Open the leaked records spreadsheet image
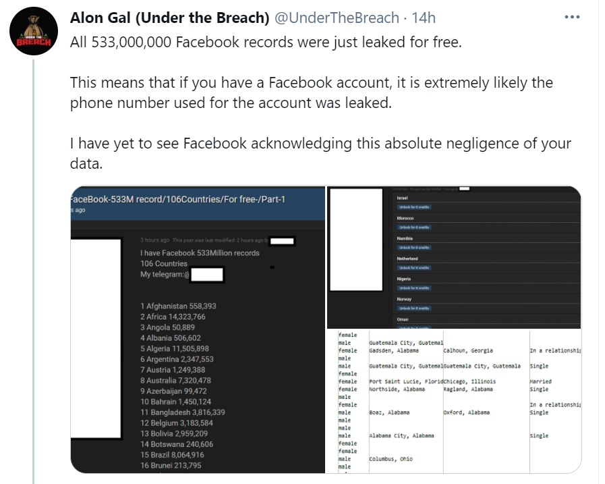 [x=454, y=402]
